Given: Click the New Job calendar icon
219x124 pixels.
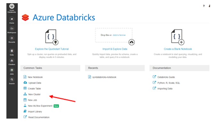Looking at the screenshot, I should pyautogui.click(x=25, y=100).
